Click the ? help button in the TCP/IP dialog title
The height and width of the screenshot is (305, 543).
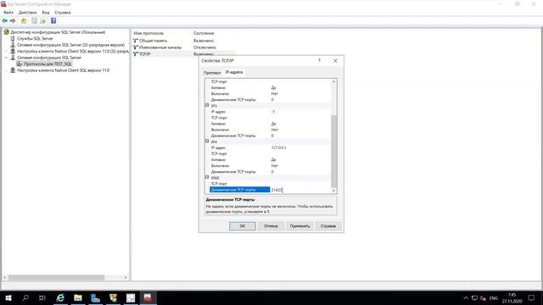319,60
